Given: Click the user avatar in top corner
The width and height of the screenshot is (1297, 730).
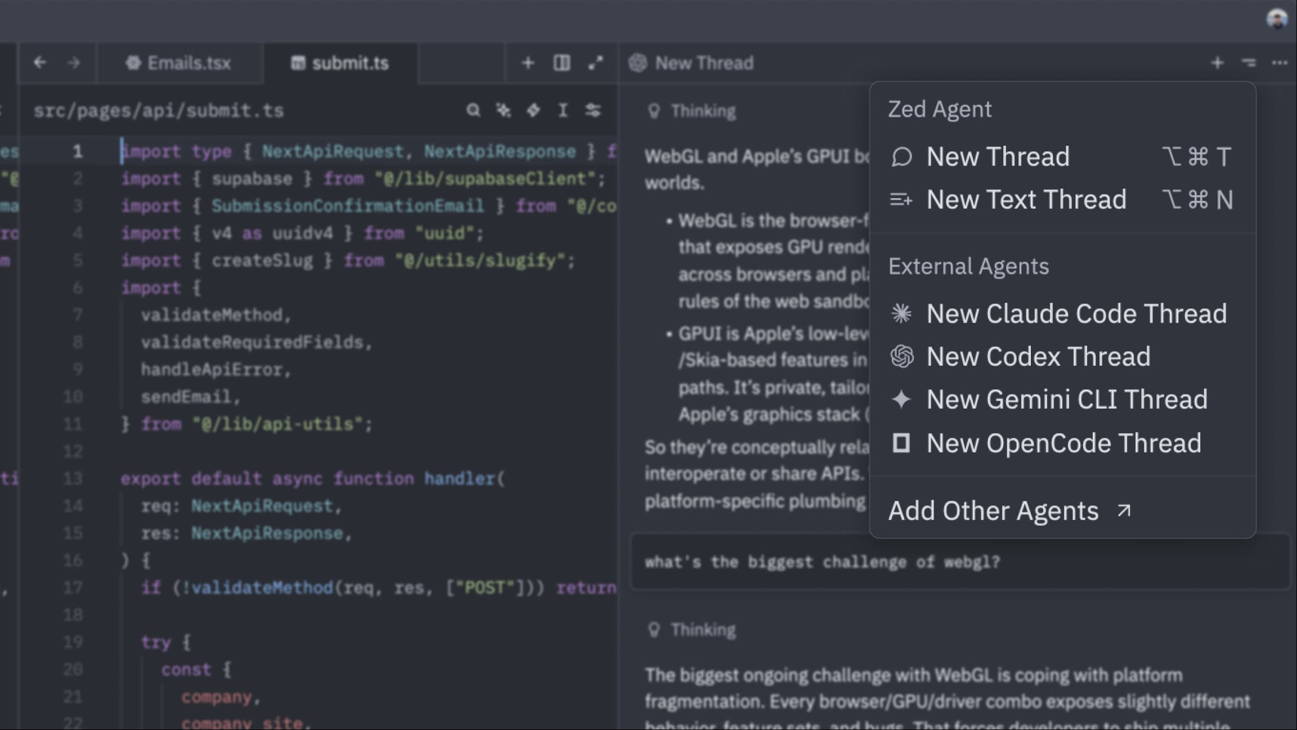Looking at the screenshot, I should pyautogui.click(x=1277, y=19).
